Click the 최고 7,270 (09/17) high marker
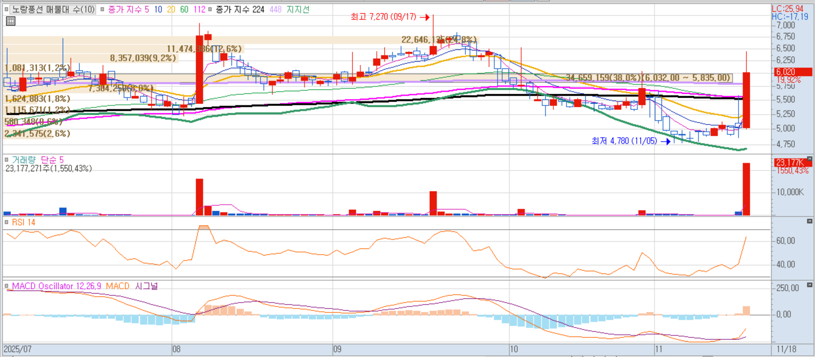The width and height of the screenshot is (815, 357). 390,17
